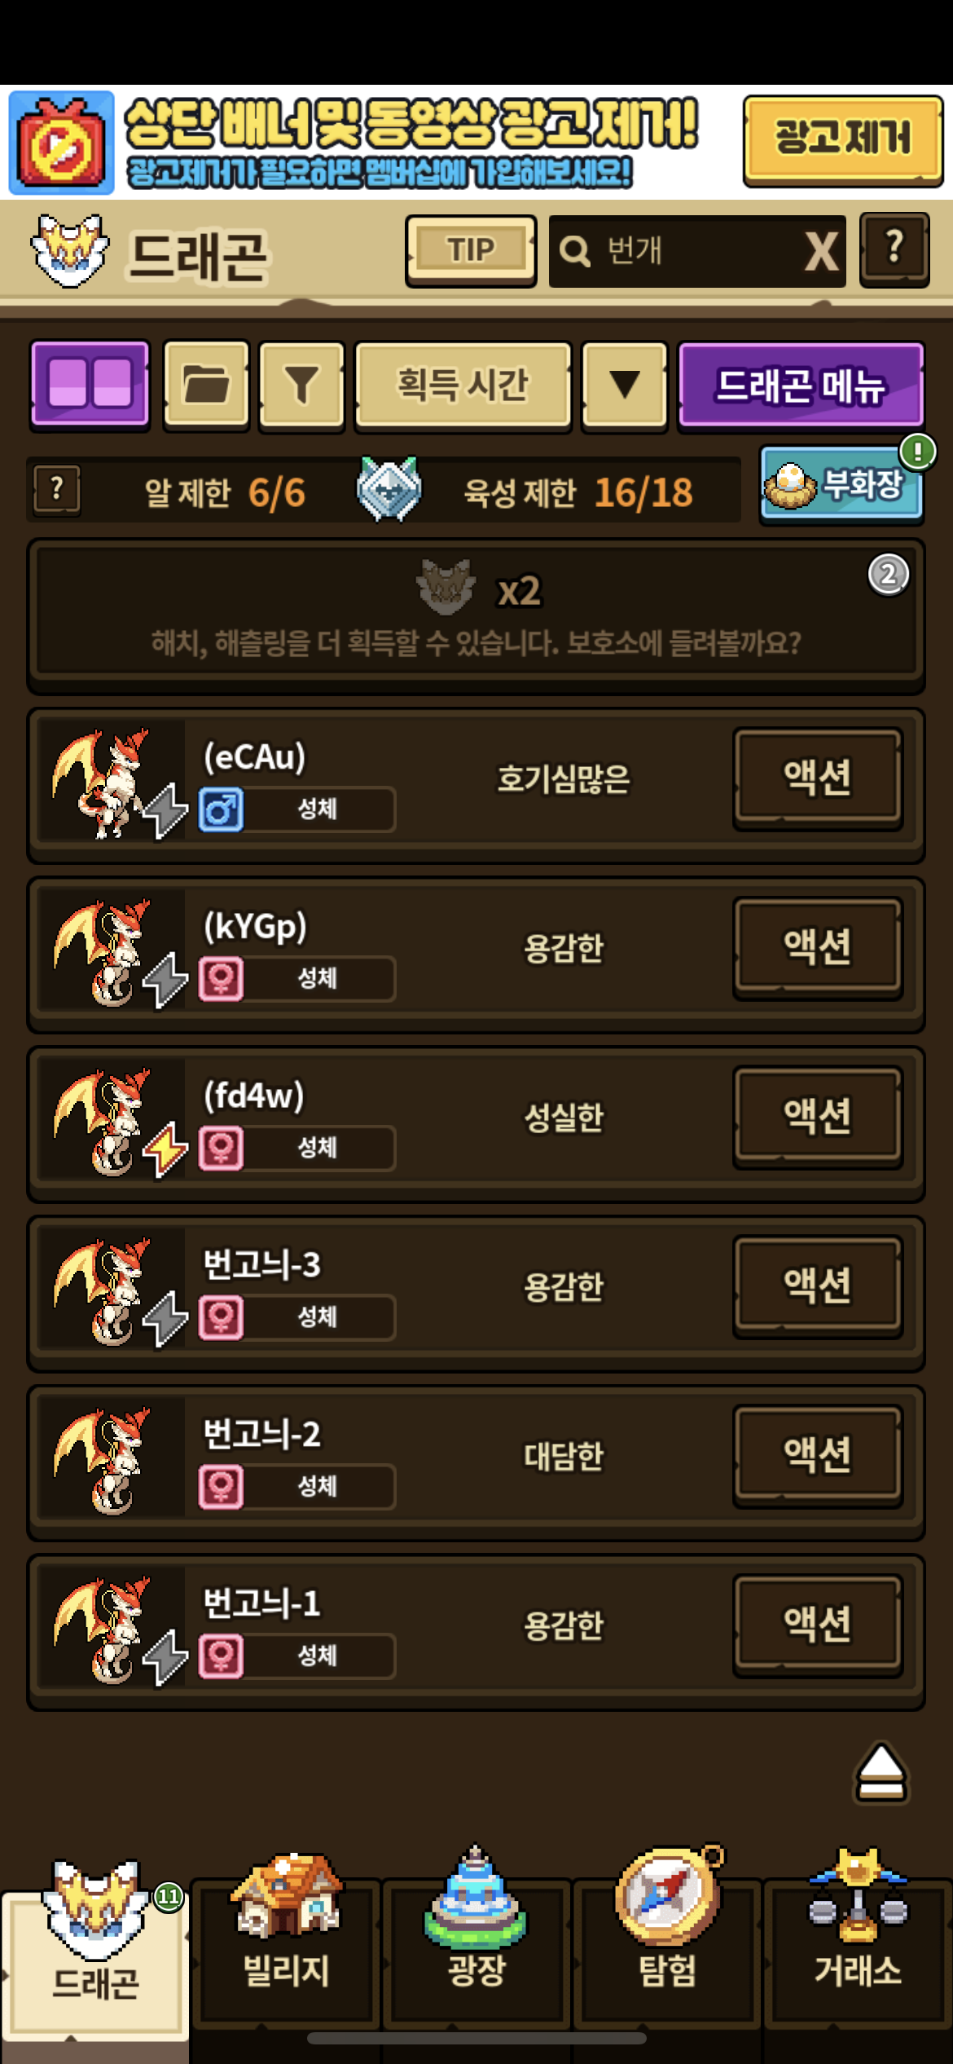Click the 광고제거 ad removal button

coord(842,140)
